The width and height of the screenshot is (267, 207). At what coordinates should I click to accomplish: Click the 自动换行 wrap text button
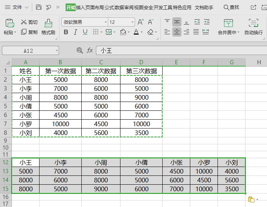click(253, 27)
